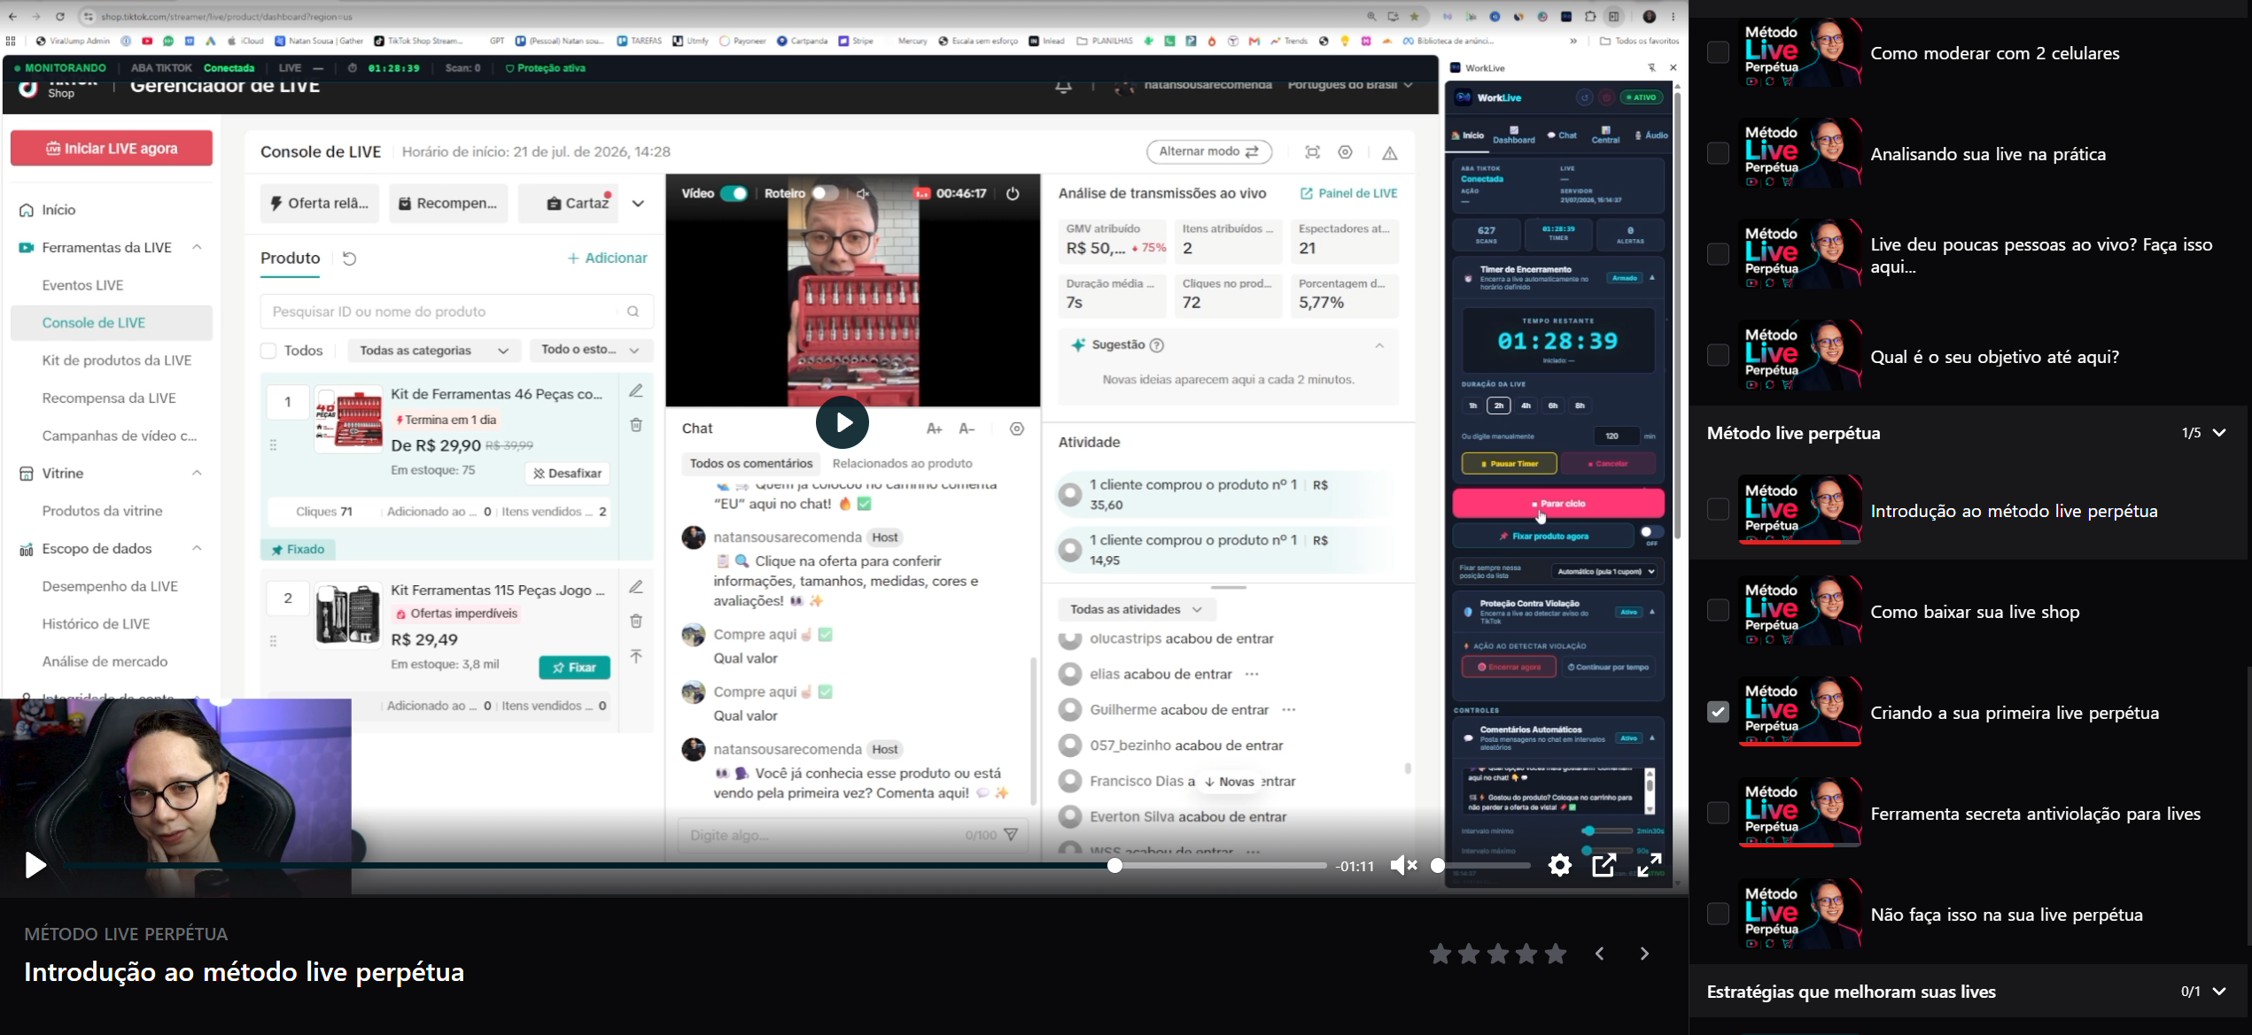Go to the previous lesson with the left arrow
This screenshot has height=1035, width=2252.
click(1600, 954)
